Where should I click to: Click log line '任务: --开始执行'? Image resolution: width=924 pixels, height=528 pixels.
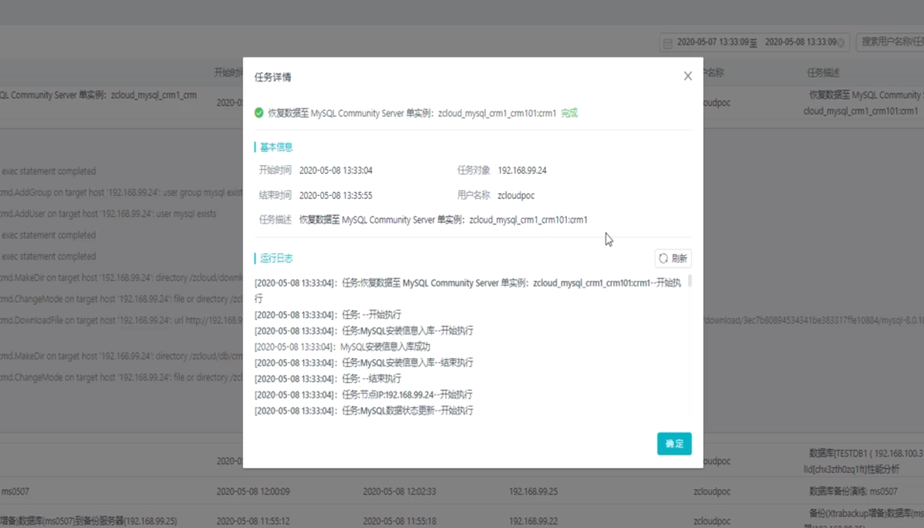(328, 315)
